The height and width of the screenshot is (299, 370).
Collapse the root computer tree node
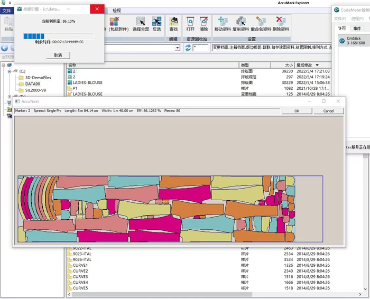(3, 65)
